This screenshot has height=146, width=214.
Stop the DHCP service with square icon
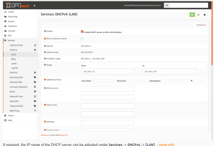pyautogui.click(x=204, y=15)
